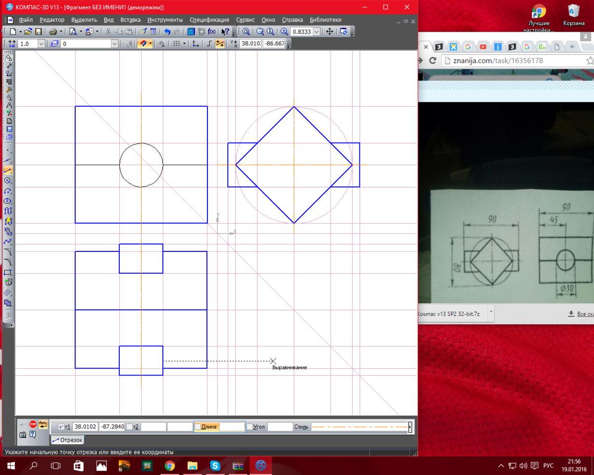
Task: Open the Библиотеки menu
Action: click(x=325, y=20)
